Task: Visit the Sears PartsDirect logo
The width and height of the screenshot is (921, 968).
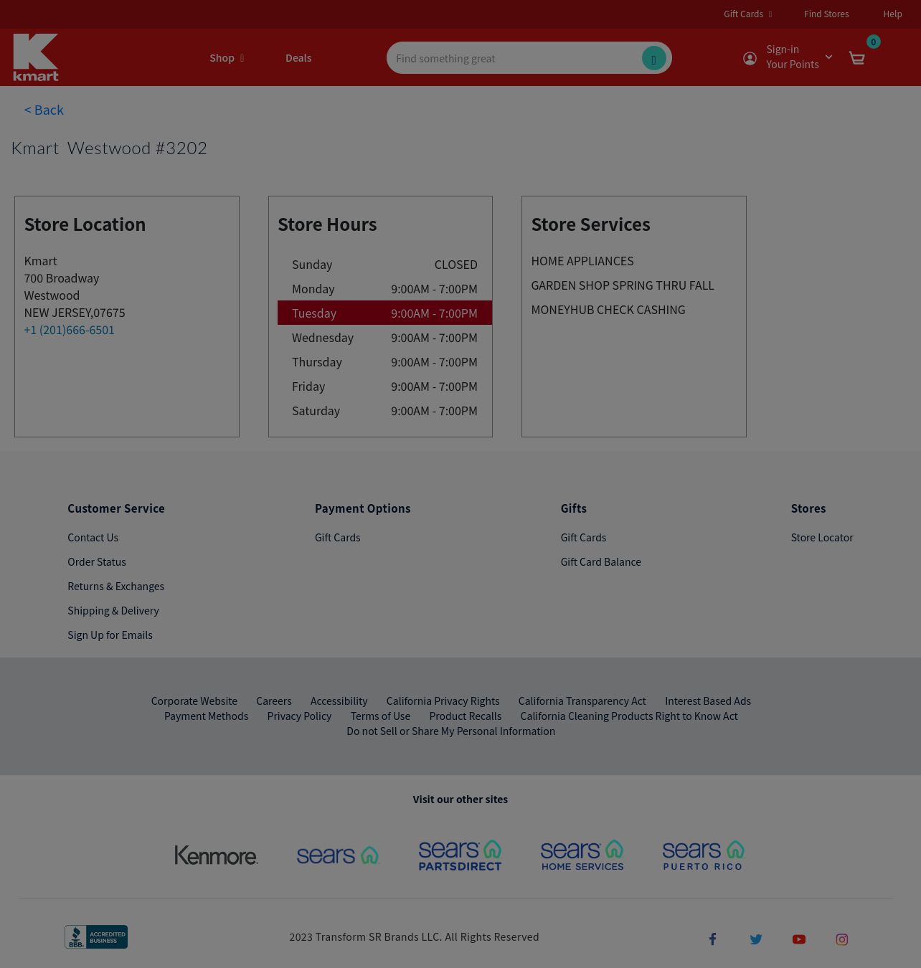Action: pos(460,855)
